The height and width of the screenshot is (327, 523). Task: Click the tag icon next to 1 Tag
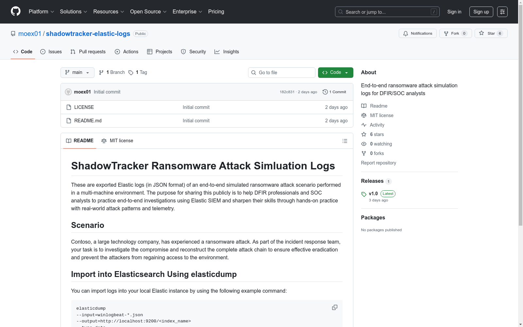(x=131, y=73)
